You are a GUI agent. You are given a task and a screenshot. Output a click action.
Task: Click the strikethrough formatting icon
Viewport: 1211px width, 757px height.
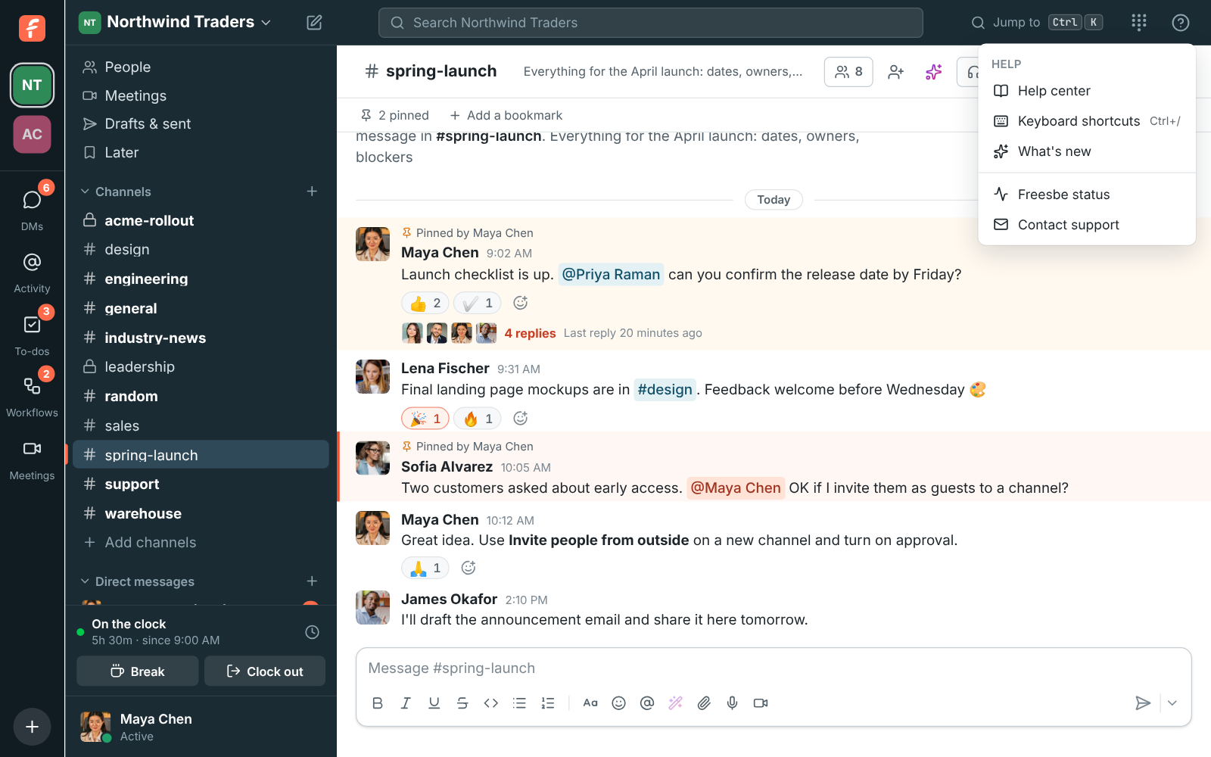462,703
